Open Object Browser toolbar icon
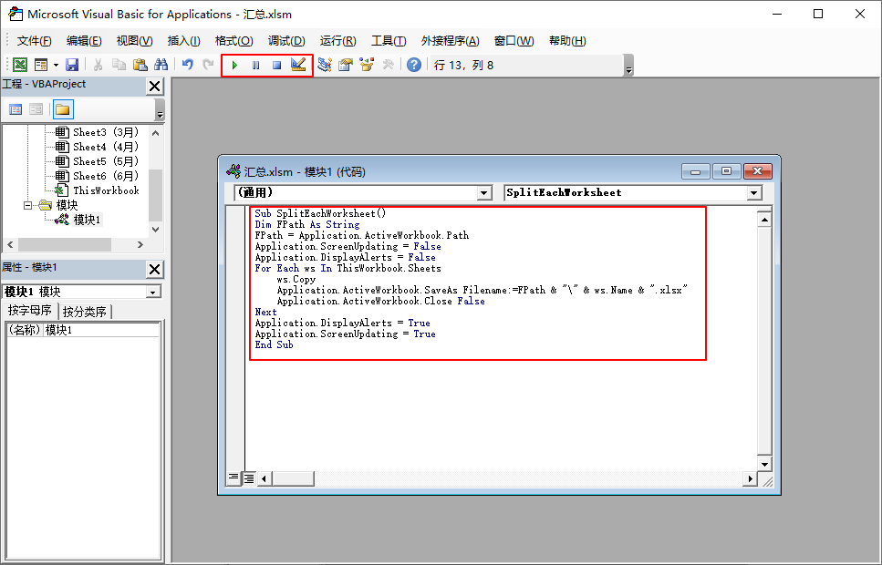Image resolution: width=882 pixels, height=565 pixels. coord(367,65)
